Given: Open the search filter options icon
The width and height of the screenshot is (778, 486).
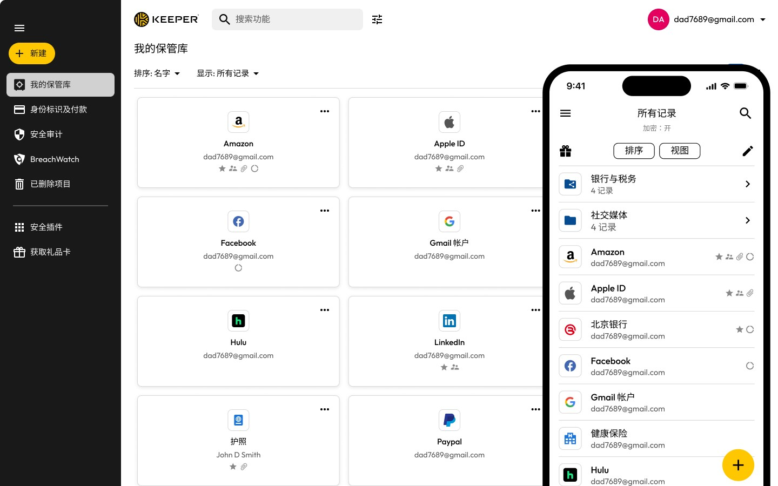Looking at the screenshot, I should pyautogui.click(x=377, y=19).
